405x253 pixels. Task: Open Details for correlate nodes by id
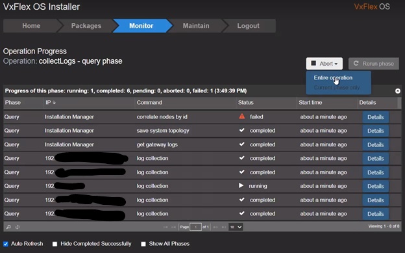tap(375, 117)
